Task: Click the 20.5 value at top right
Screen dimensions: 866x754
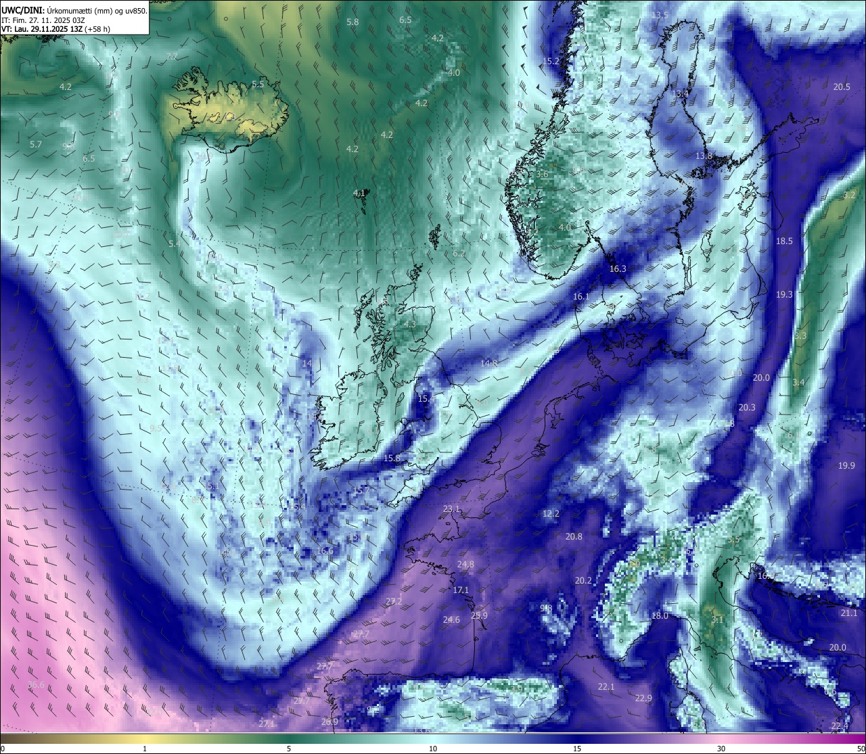Action: pyautogui.click(x=842, y=87)
